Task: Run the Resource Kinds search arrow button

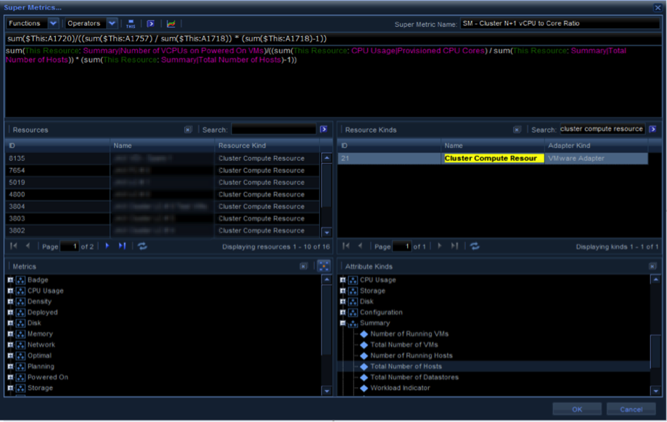Action: tap(653, 129)
